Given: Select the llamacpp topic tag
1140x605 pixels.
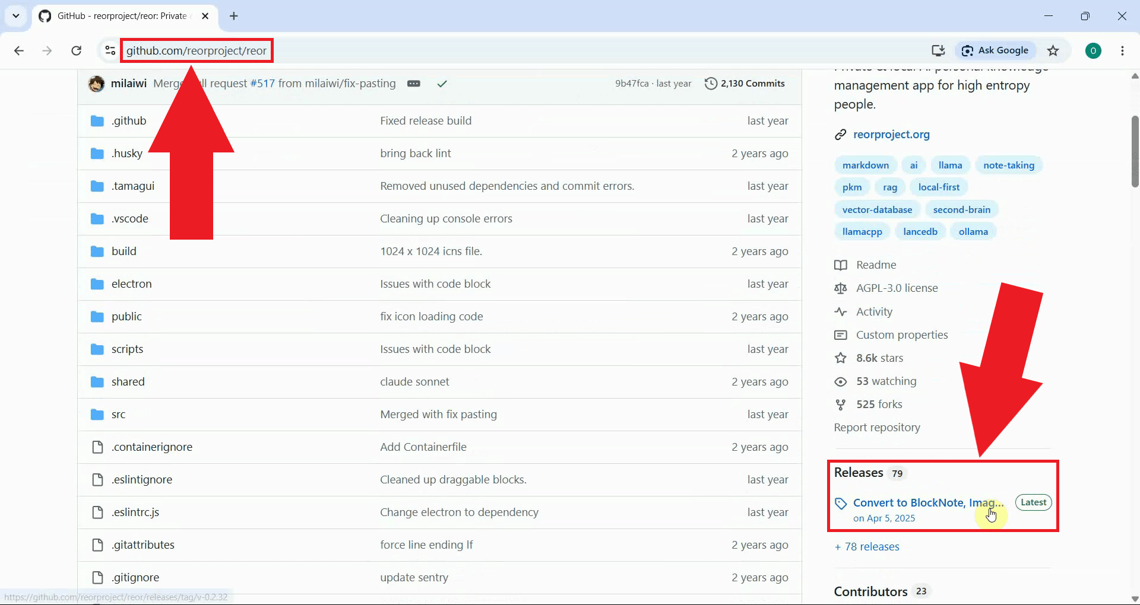Looking at the screenshot, I should coord(862,232).
